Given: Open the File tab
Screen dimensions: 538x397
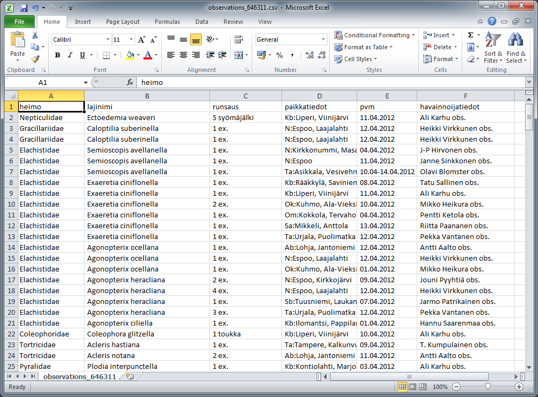Looking at the screenshot, I should coord(19,22).
